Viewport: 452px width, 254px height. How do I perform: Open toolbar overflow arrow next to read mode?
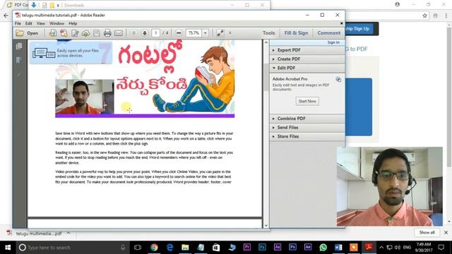pos(230,33)
